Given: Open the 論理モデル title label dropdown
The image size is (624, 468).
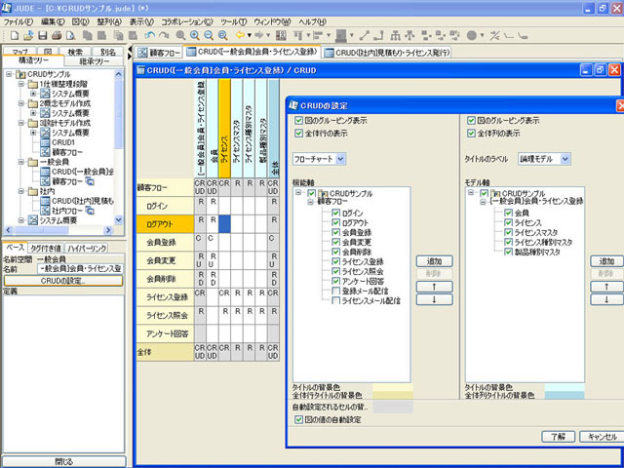Looking at the screenshot, I should coord(565,158).
